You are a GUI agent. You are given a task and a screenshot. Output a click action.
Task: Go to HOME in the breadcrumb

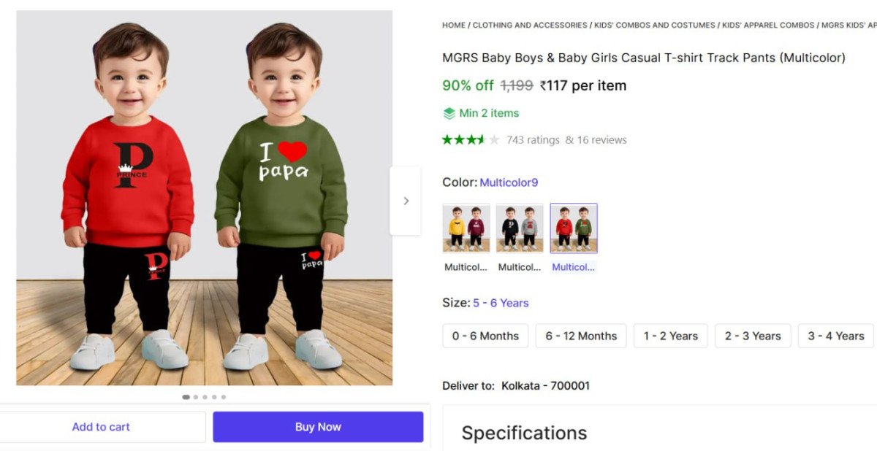click(x=453, y=25)
